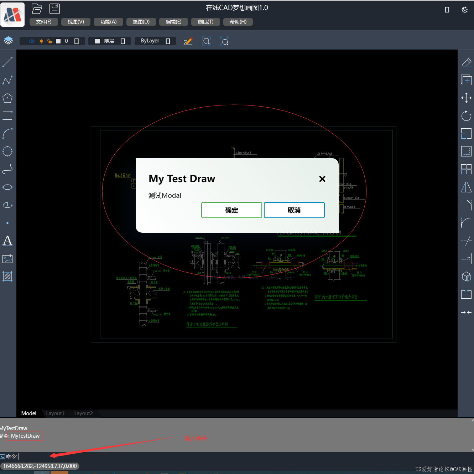Select the Polyline tool

click(7, 80)
